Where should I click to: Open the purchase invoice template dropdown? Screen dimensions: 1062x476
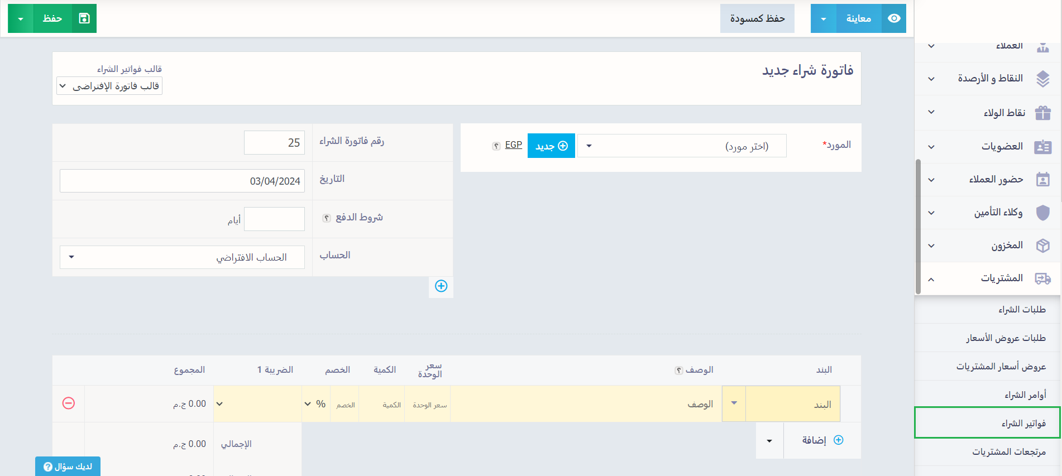(x=110, y=86)
